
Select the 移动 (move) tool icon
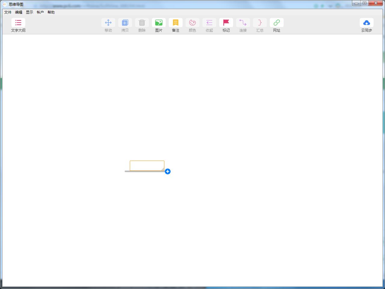pyautogui.click(x=108, y=23)
